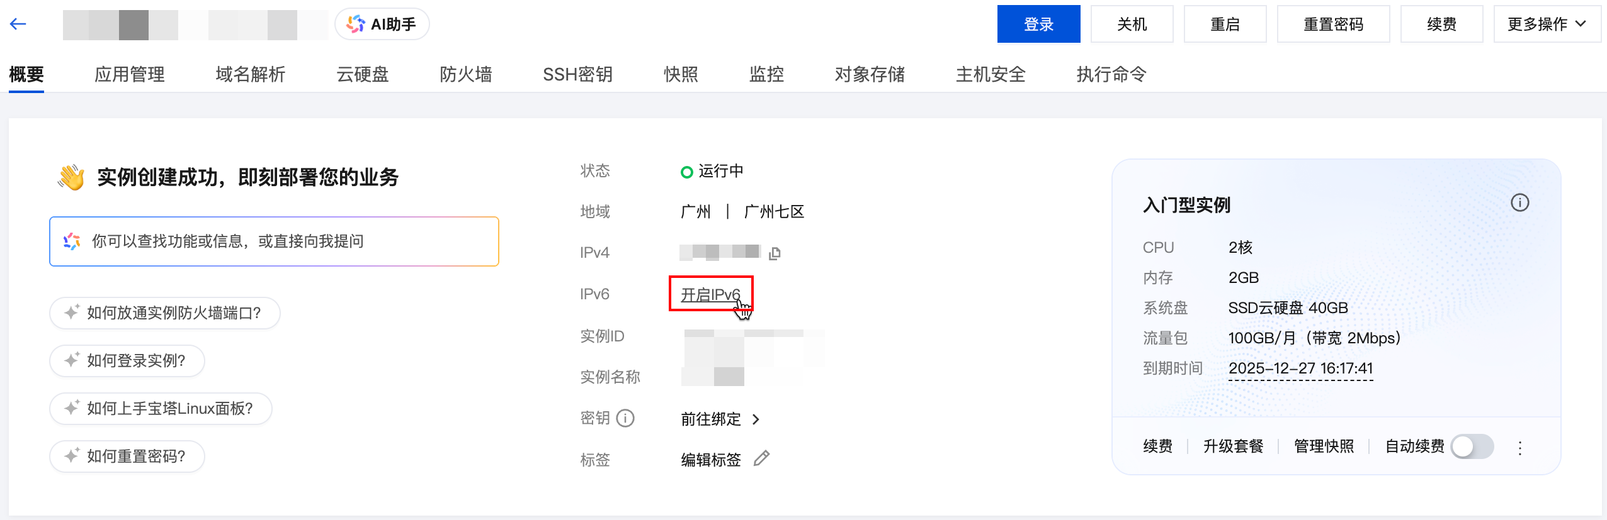Screen dimensions: 1607x520
Task: Show 入门型实例 info tooltip icon
Action: pos(1519,203)
